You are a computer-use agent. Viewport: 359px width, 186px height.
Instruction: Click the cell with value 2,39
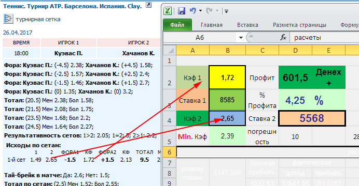point(227,136)
